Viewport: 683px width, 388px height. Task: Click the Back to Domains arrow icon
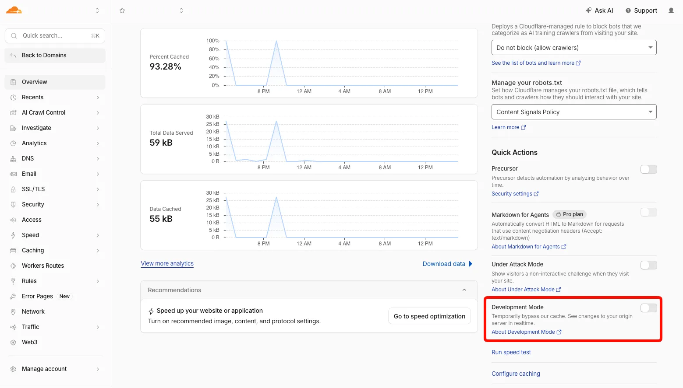coord(13,55)
